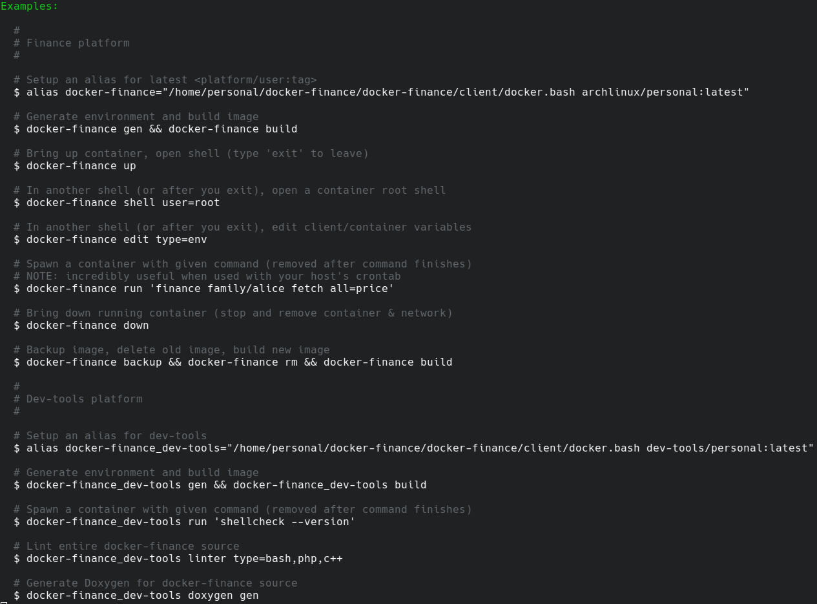
Task: Click the "docker-finance_dev-tools doxygen gen" command
Action: [142, 596]
